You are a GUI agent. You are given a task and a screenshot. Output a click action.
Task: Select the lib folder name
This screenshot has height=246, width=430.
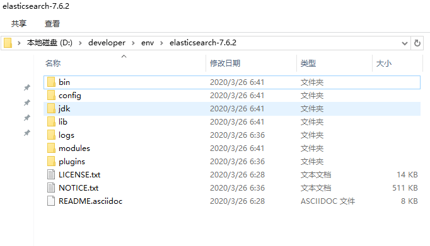pyautogui.click(x=63, y=122)
